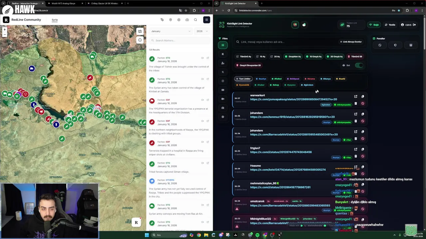Click the 10 Aç button

point(261,56)
